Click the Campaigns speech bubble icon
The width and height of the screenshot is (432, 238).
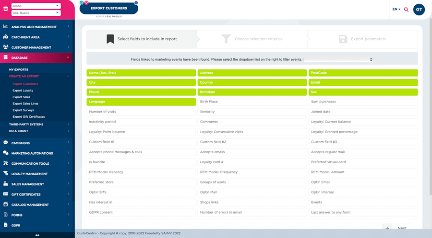(x=6, y=143)
